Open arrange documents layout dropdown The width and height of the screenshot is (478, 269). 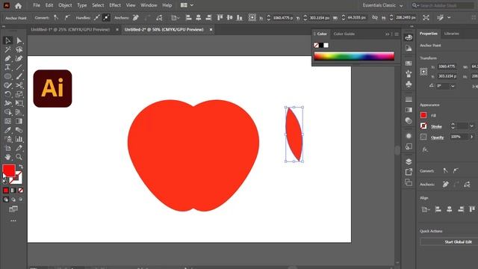pos(187,5)
